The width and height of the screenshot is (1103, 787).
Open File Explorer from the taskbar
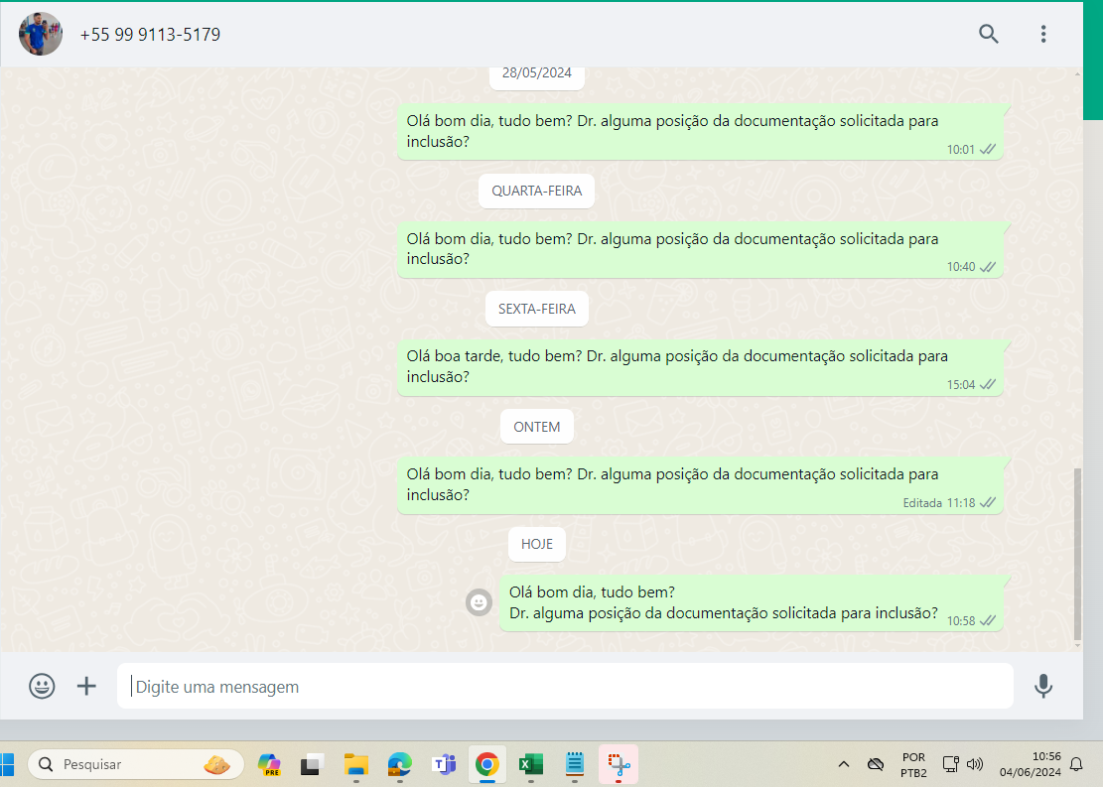pyautogui.click(x=356, y=764)
